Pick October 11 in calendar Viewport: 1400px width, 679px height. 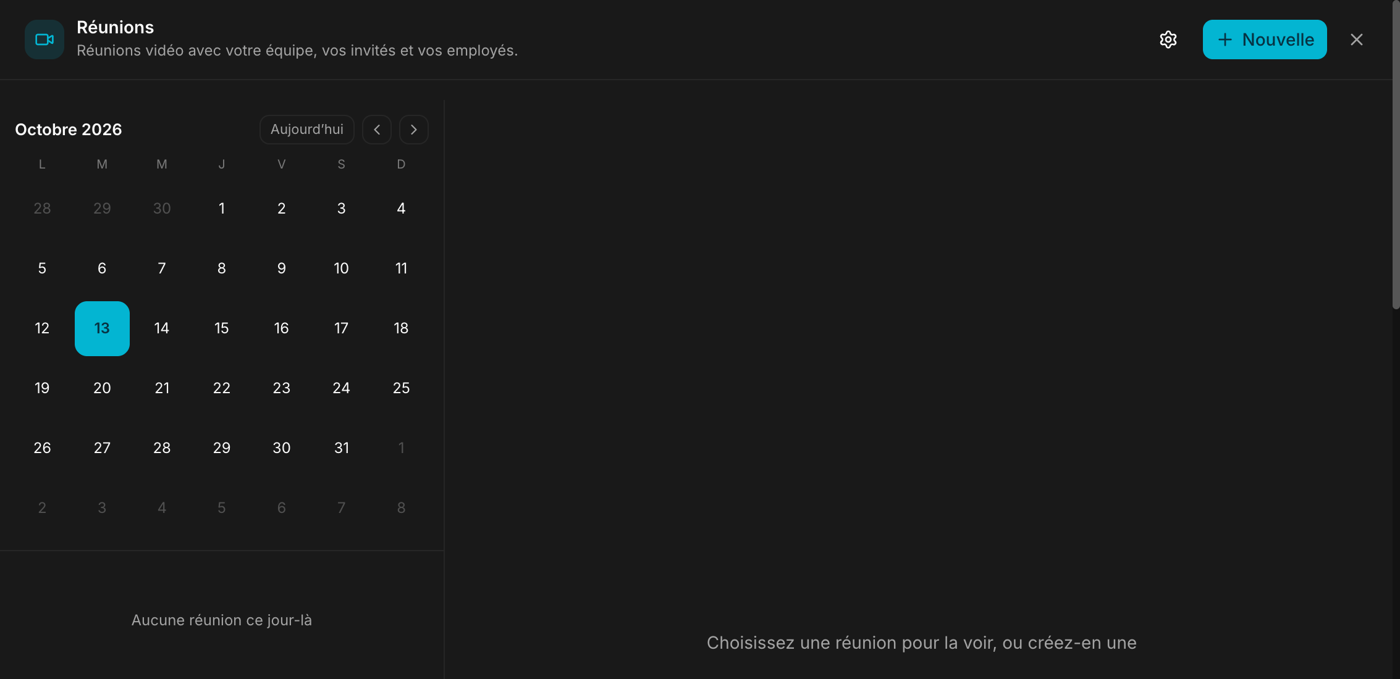pos(402,269)
